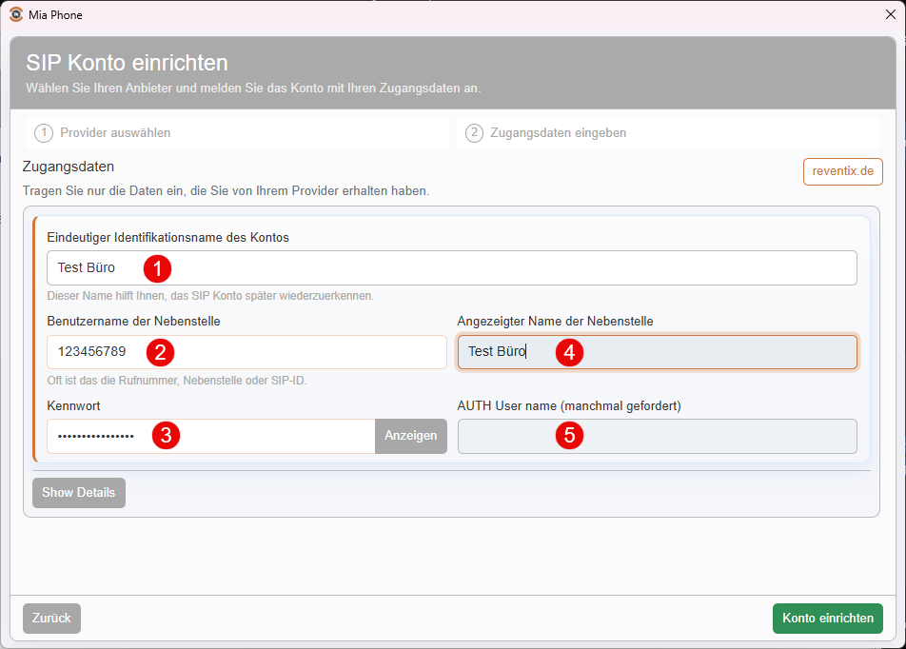Click the label 'AUTH User name (manchmal gefordert)'
The width and height of the screenshot is (906, 649).
(x=569, y=405)
